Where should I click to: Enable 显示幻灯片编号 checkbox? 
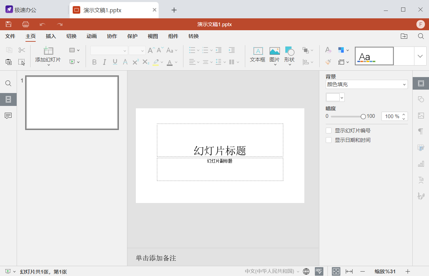(328, 131)
